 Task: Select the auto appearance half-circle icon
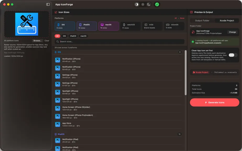point(137,4)
